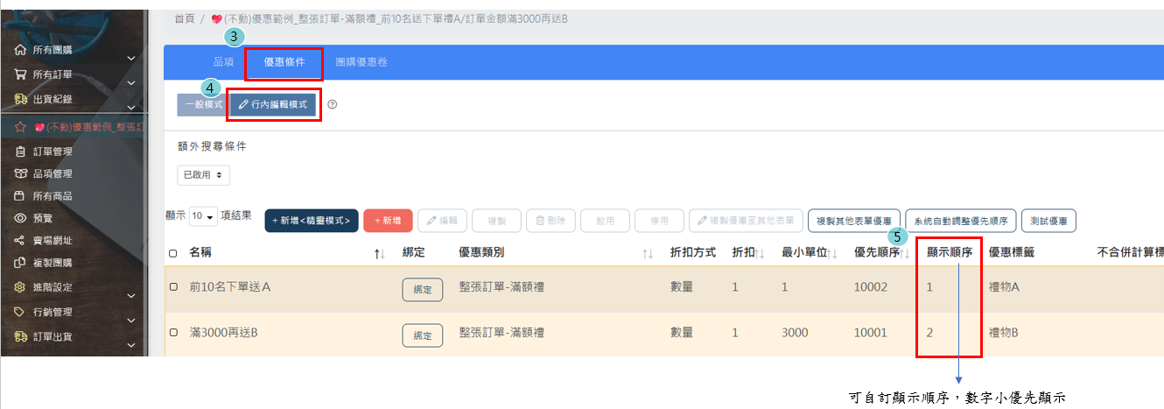Toggle the select-all checkbox in table header
The width and height of the screenshot is (1164, 409).
click(x=172, y=253)
